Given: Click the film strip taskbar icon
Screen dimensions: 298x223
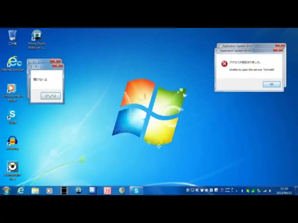Looking at the screenshot, I should tap(64, 190).
